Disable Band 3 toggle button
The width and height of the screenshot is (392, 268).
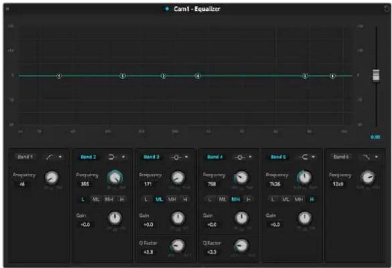pos(151,157)
